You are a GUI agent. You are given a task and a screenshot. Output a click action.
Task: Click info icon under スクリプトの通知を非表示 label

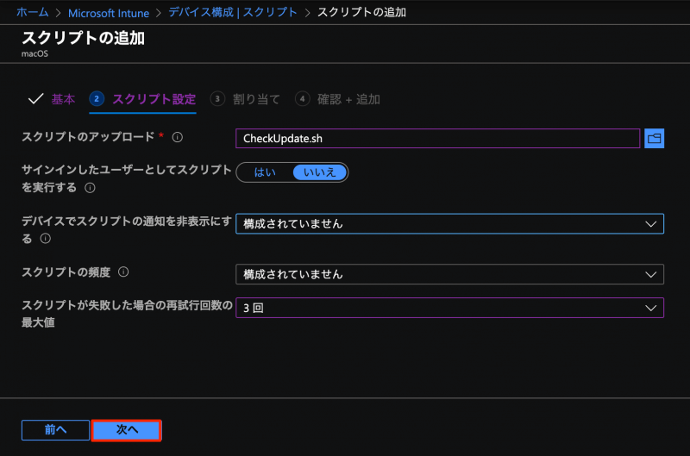46,239
